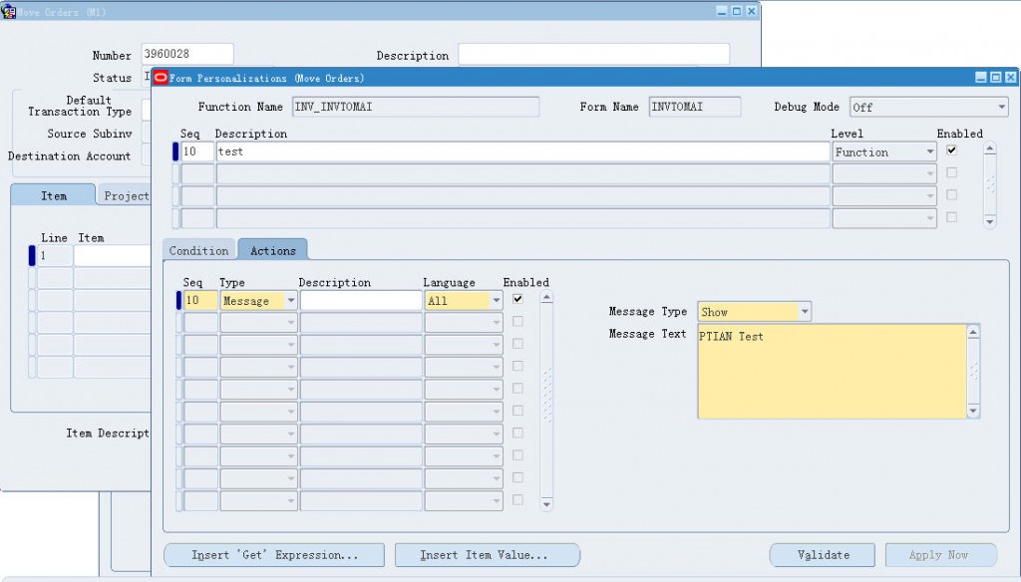The image size is (1021, 582).
Task: Open the Type dropdown showing Message
Action: click(x=291, y=300)
